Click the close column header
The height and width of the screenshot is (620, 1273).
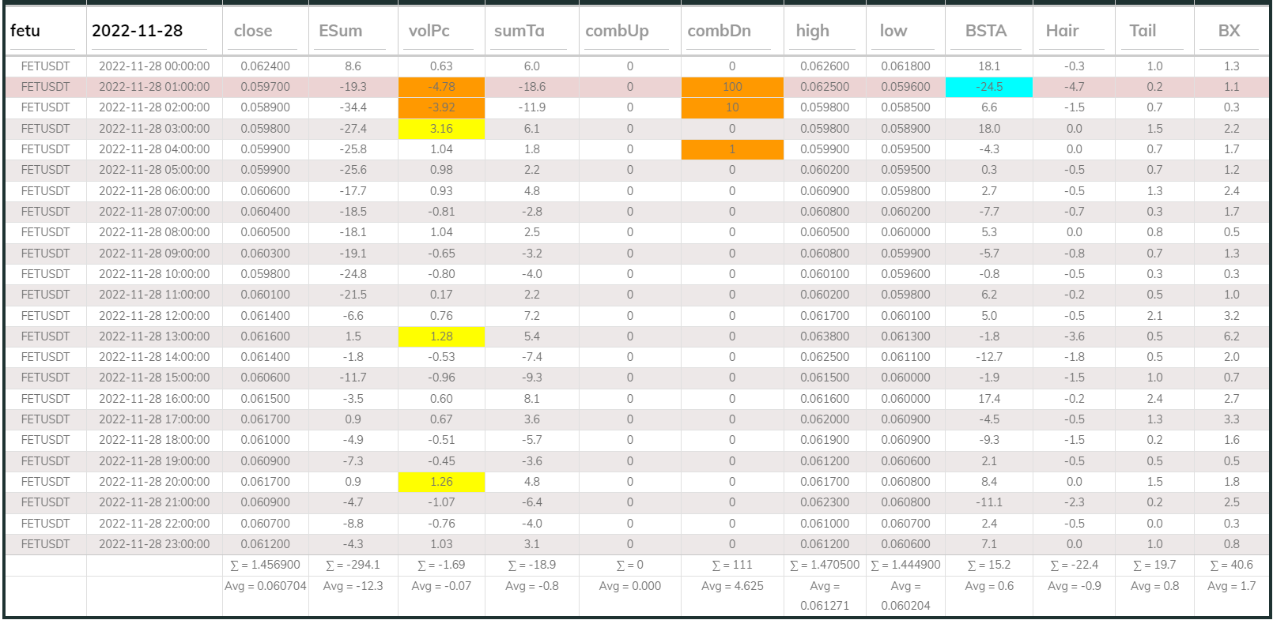point(253,31)
